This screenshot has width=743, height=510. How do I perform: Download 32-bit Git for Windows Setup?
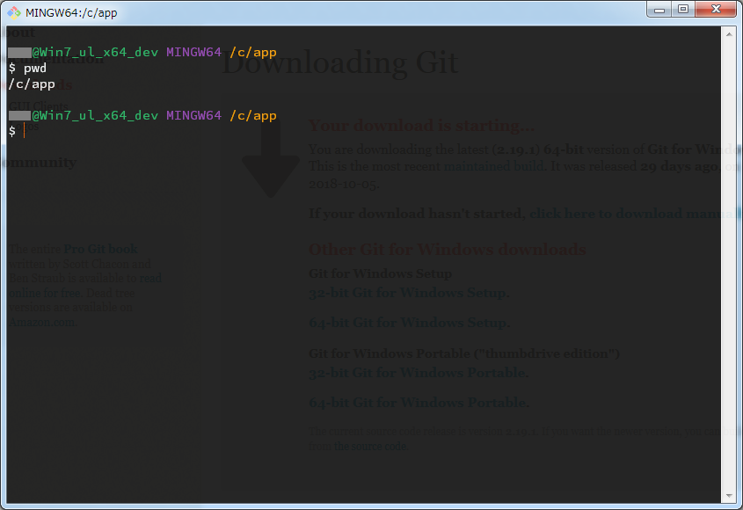[x=410, y=293]
